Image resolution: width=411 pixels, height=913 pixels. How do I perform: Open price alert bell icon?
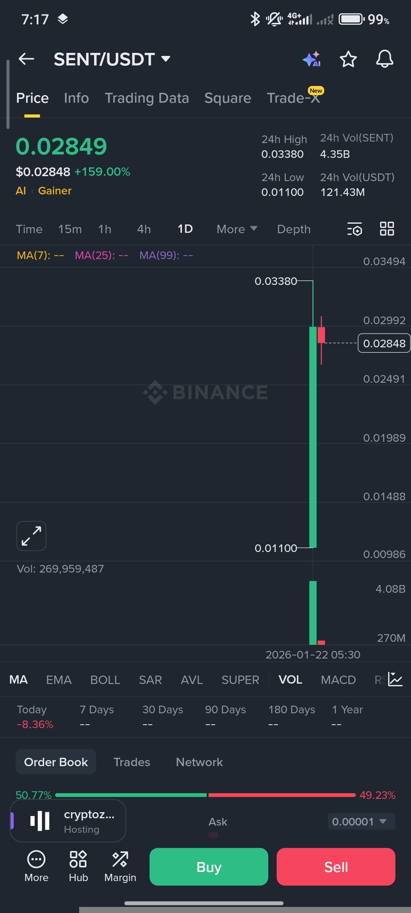[384, 59]
